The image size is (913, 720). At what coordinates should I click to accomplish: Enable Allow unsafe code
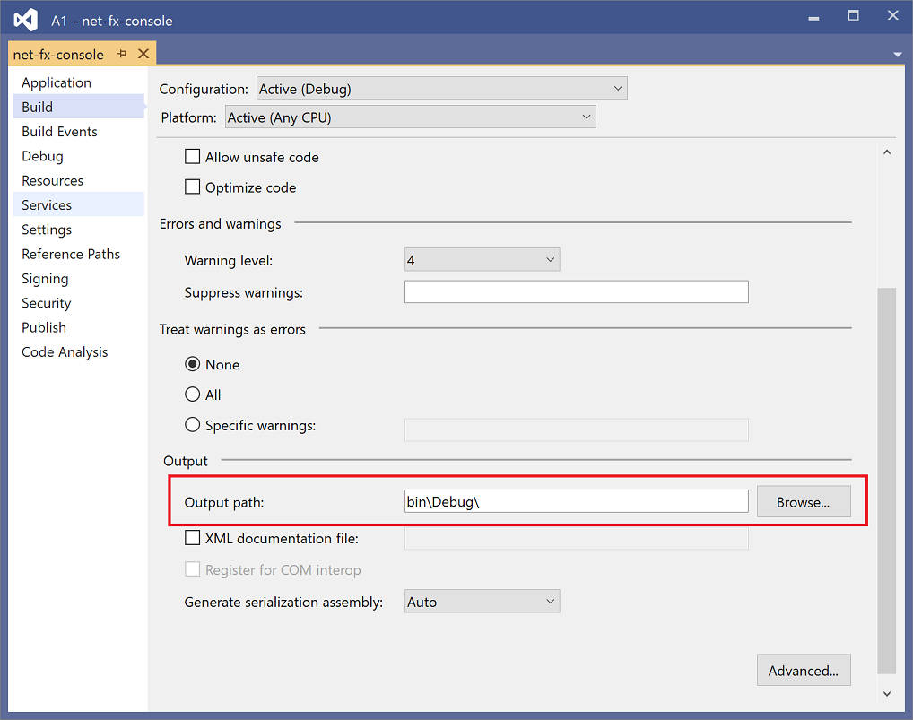point(192,156)
